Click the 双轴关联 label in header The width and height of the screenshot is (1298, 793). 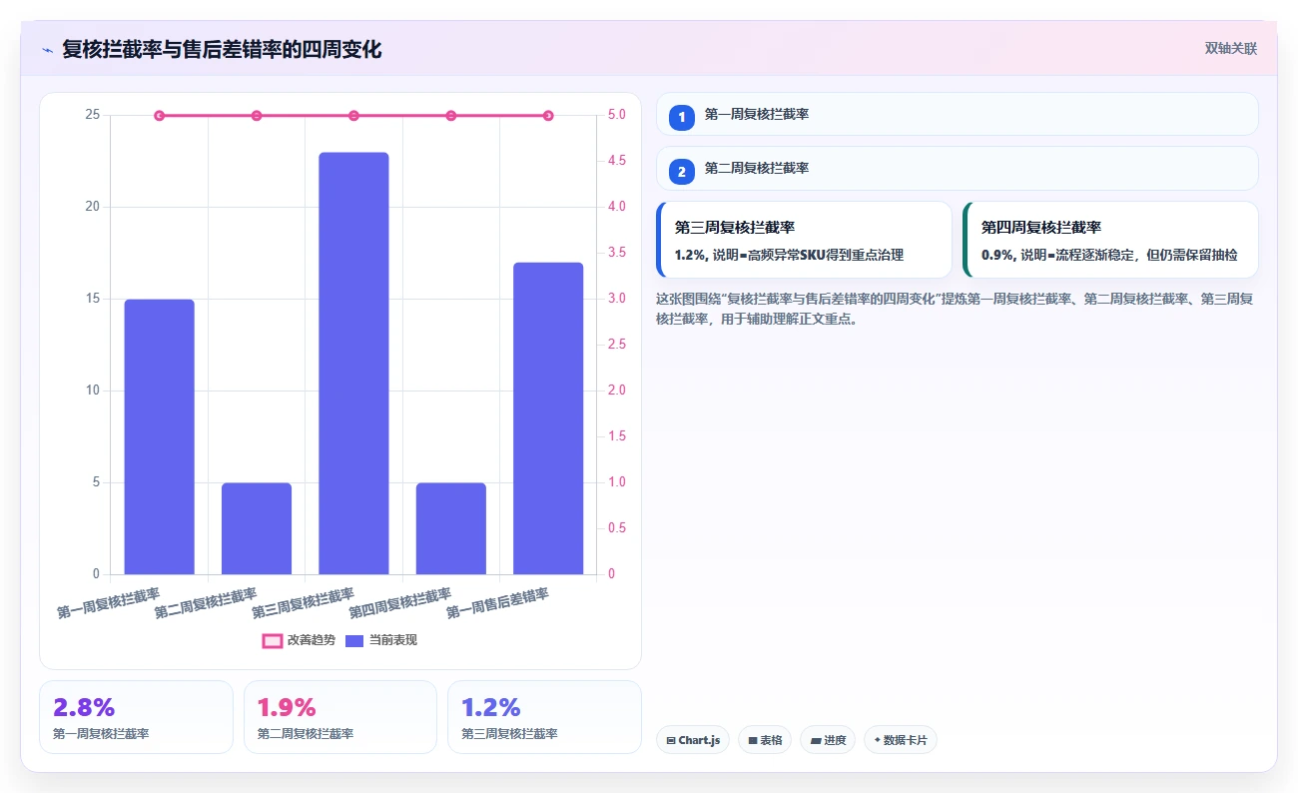click(x=1230, y=48)
